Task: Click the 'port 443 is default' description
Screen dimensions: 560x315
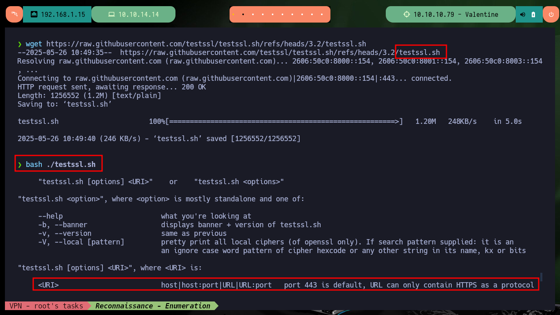Action: pos(409,285)
